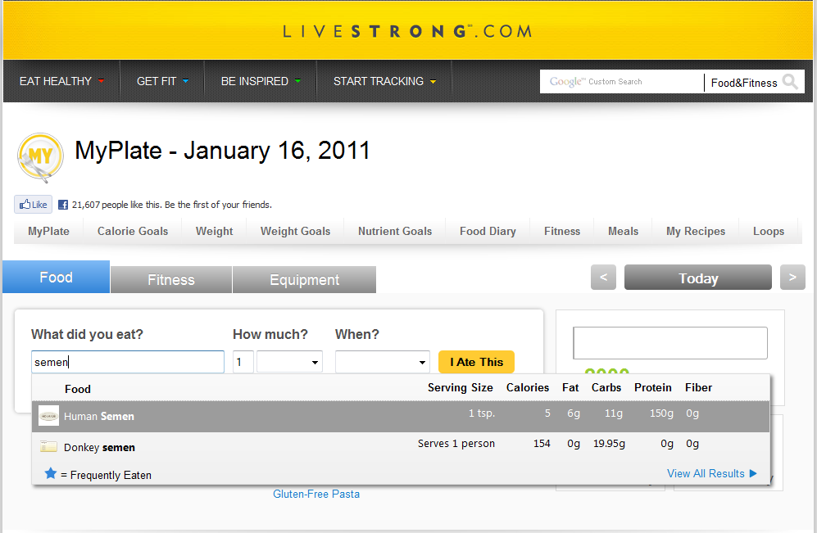Open the Food Diary tab
The height and width of the screenshot is (533, 817).
(x=488, y=231)
